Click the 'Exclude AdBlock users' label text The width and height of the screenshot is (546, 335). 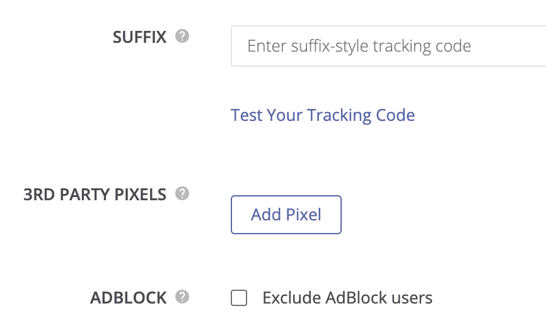347,298
